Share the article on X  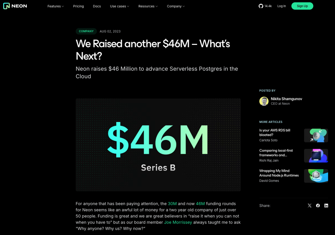(x=310, y=206)
